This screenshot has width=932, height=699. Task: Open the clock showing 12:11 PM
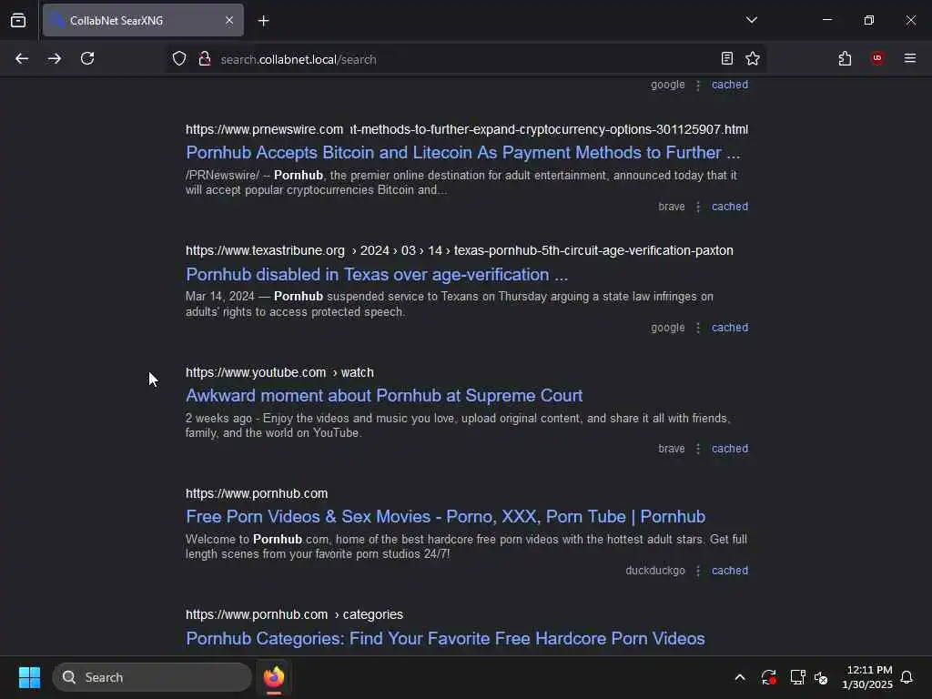tap(867, 677)
